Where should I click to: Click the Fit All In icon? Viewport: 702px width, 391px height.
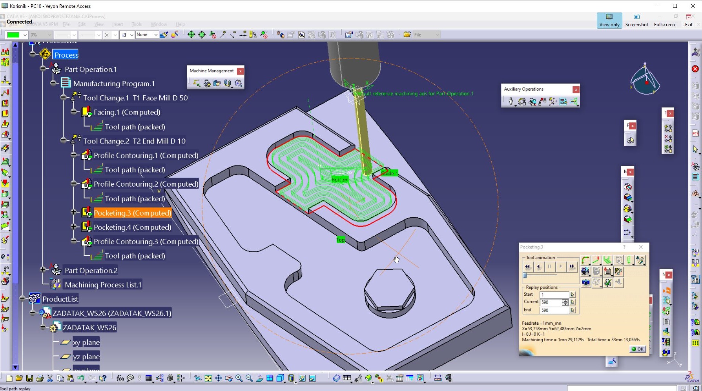point(208,378)
